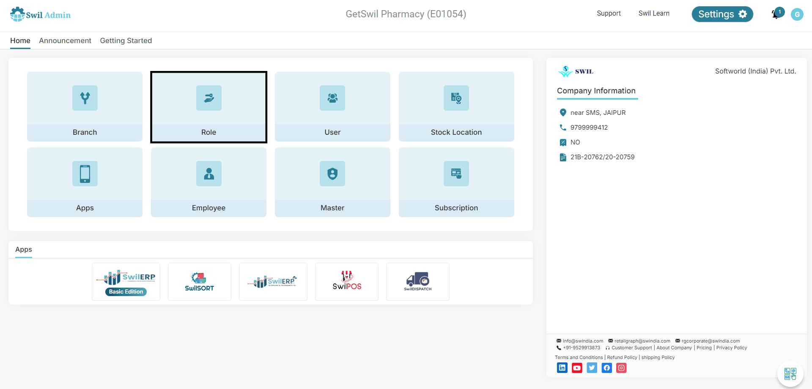Open the Instagram social icon

(621, 368)
